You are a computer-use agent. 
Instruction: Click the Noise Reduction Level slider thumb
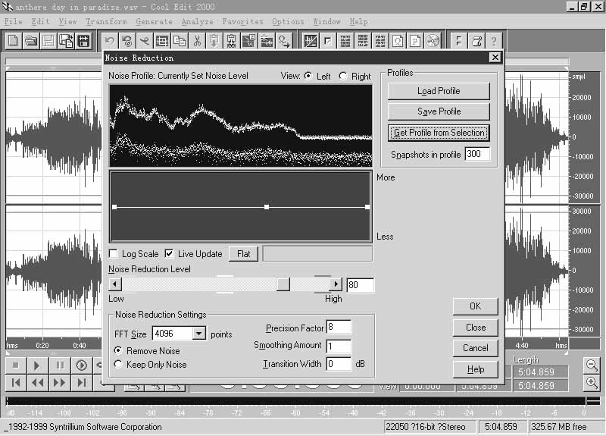coord(283,284)
